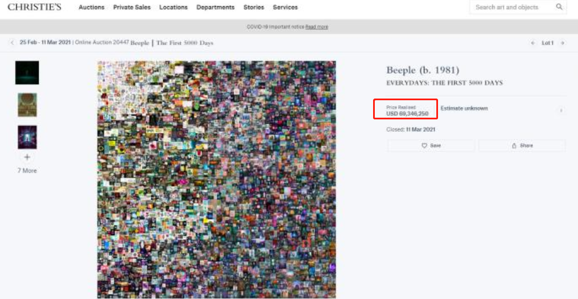578x299 pixels.
Task: Click the Christie's logo
Action: click(x=34, y=7)
